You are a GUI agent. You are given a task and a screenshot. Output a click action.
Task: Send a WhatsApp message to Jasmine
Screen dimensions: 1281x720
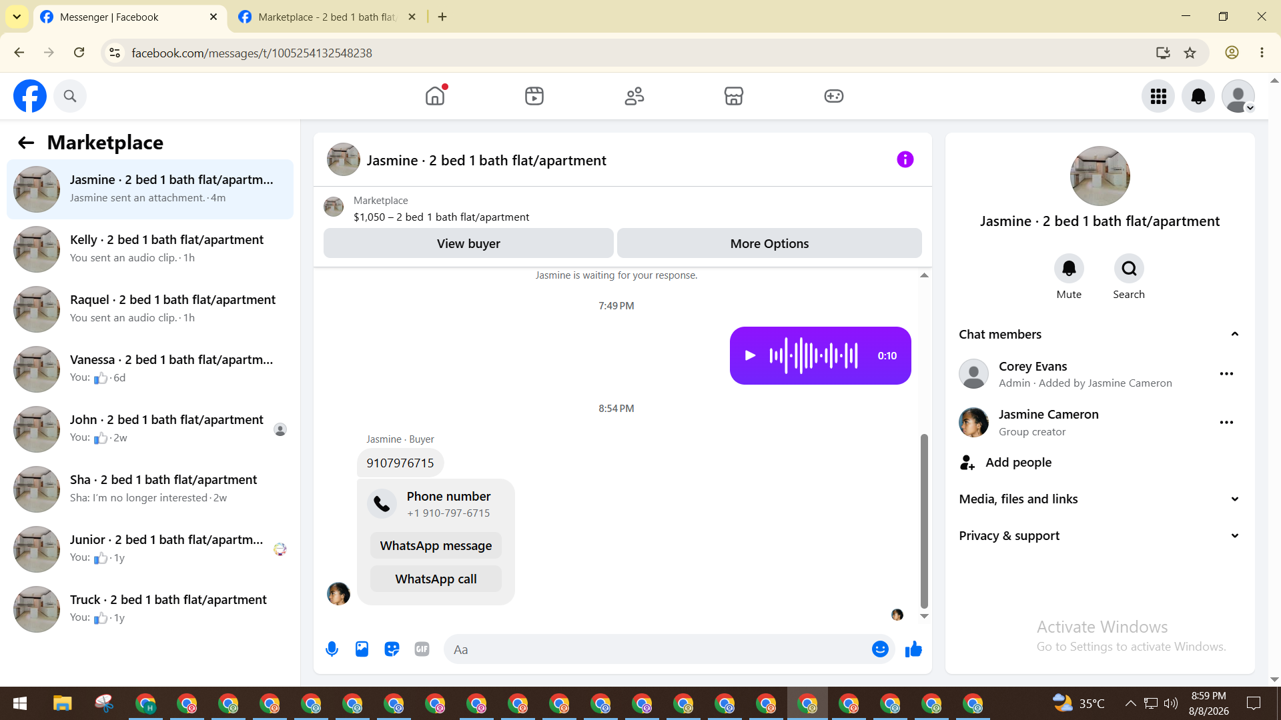coord(436,545)
